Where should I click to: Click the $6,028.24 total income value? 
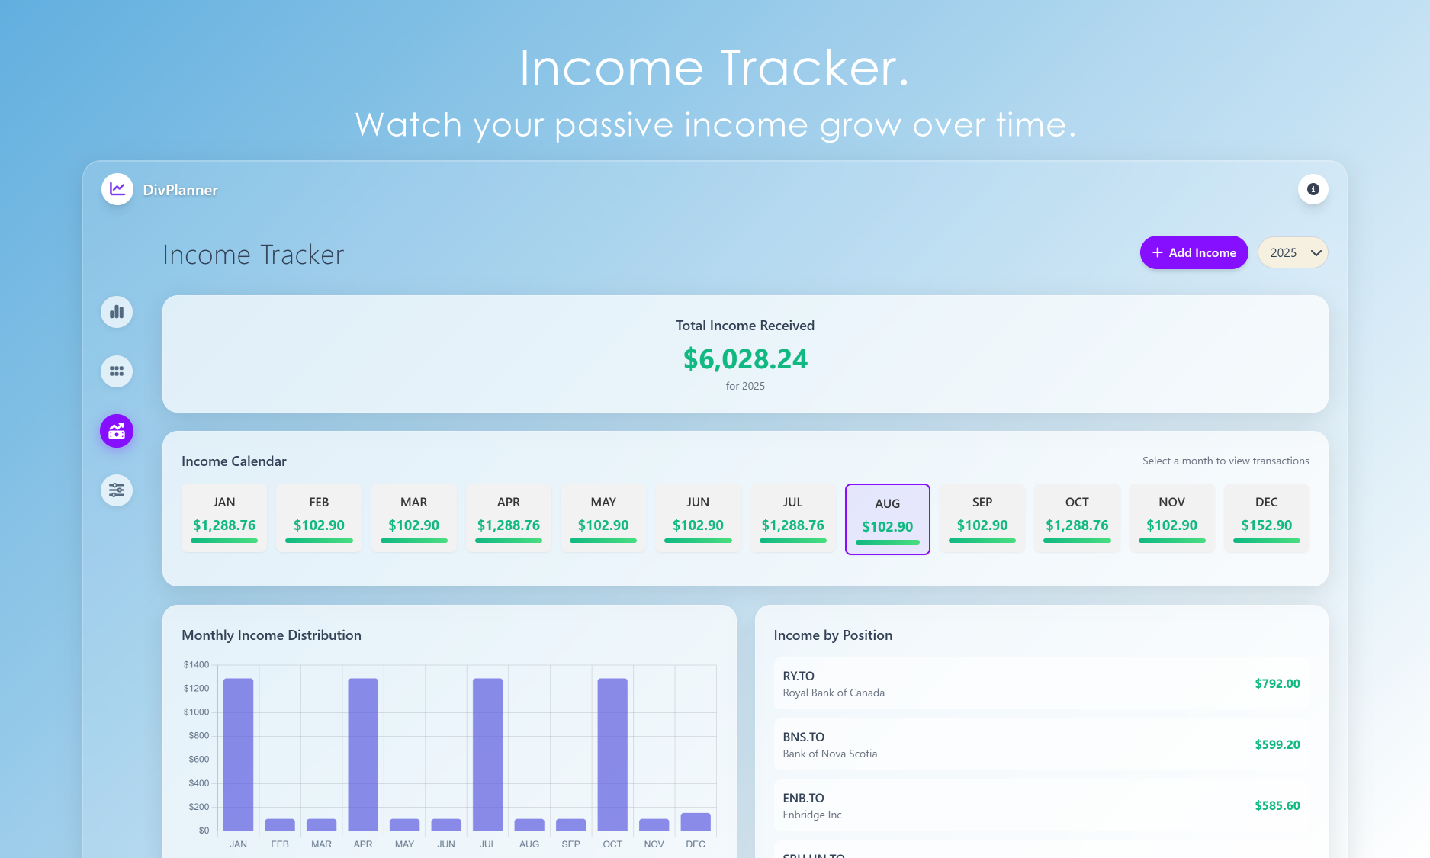[745, 358]
